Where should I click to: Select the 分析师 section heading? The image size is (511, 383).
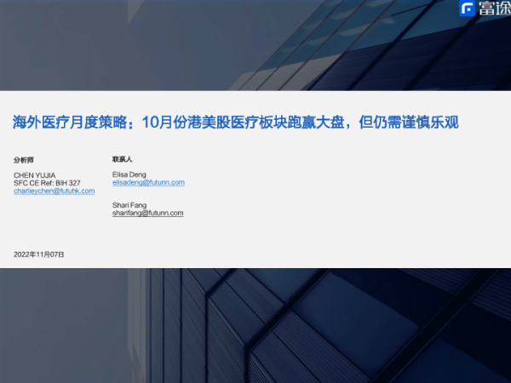pos(25,159)
